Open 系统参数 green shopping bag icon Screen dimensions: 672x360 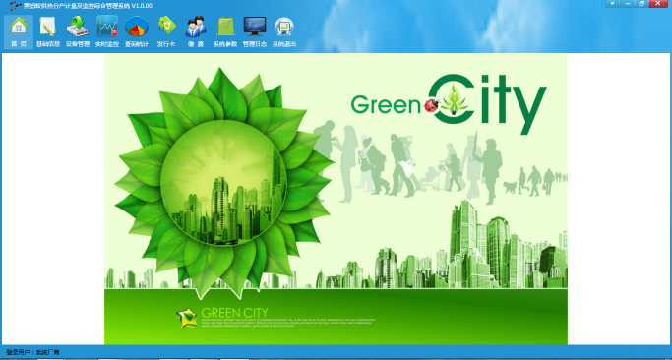click(225, 32)
